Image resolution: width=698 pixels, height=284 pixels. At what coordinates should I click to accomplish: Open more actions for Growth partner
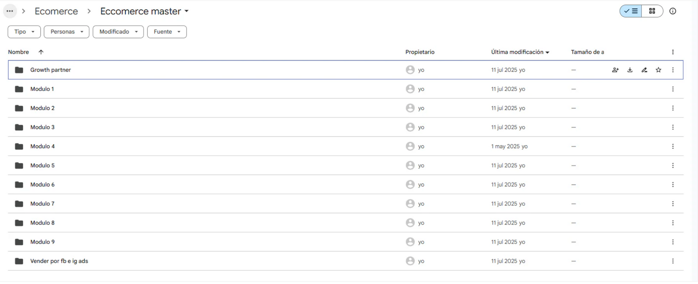click(673, 70)
